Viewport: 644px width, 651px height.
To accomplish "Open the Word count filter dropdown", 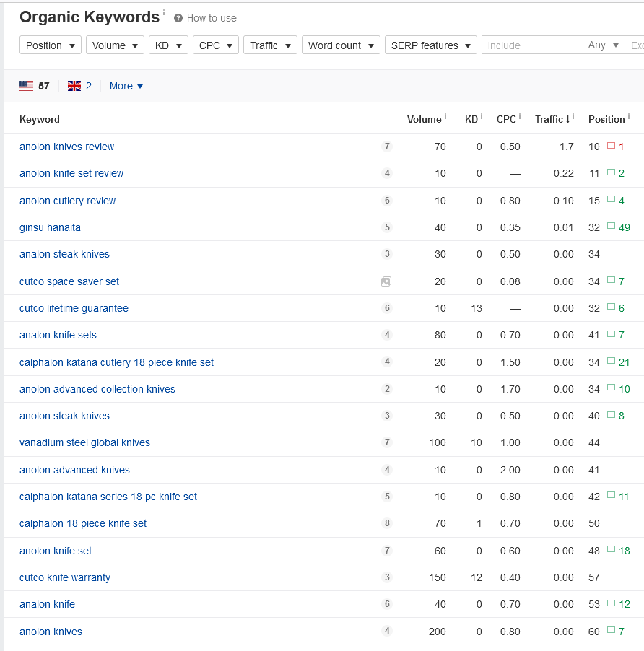I will point(341,45).
